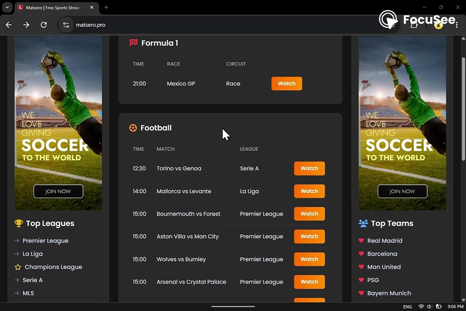The height and width of the screenshot is (311, 466).
Task: Watch Bournemouth vs Forest match
Action: [309, 214]
